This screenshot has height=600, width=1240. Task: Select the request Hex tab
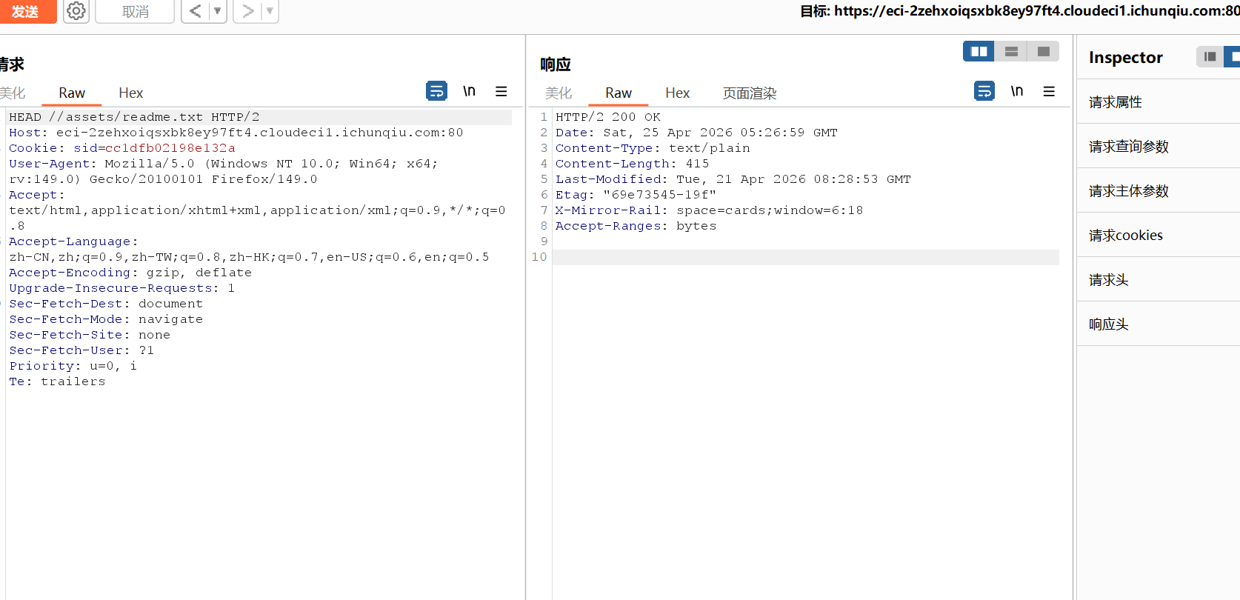pyautogui.click(x=130, y=93)
